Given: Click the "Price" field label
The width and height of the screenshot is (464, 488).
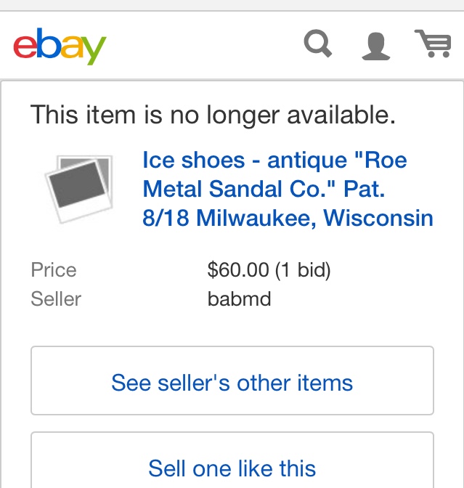Looking at the screenshot, I should click(x=54, y=270).
